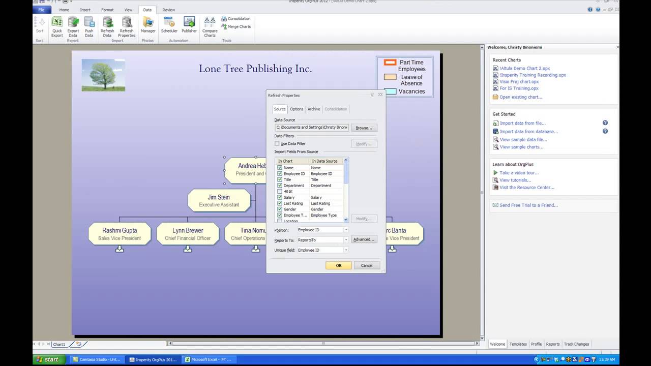Enable the Use Data Filter checkbox
The height and width of the screenshot is (366, 651).
click(277, 144)
